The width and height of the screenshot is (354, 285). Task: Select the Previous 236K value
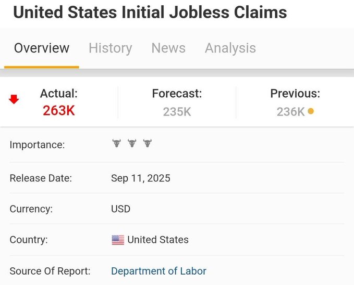tap(290, 111)
